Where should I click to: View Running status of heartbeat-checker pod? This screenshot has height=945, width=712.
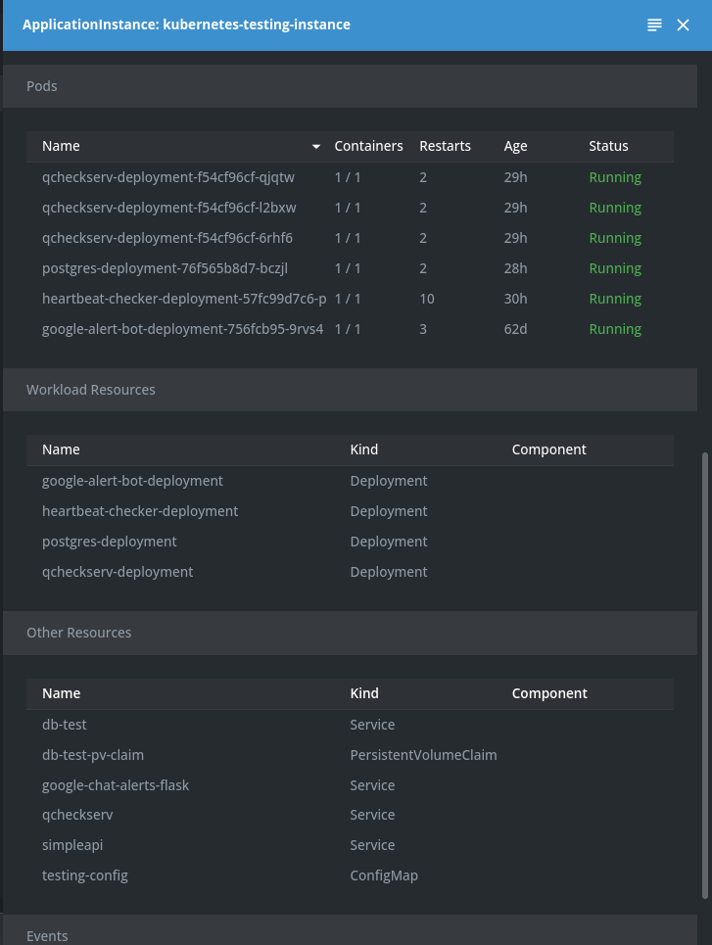[615, 298]
